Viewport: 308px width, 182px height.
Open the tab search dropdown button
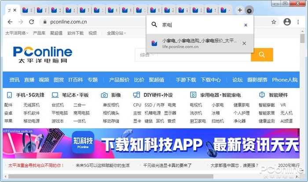tap(249, 11)
